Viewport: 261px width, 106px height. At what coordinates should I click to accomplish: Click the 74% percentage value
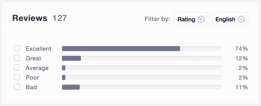(x=242, y=49)
